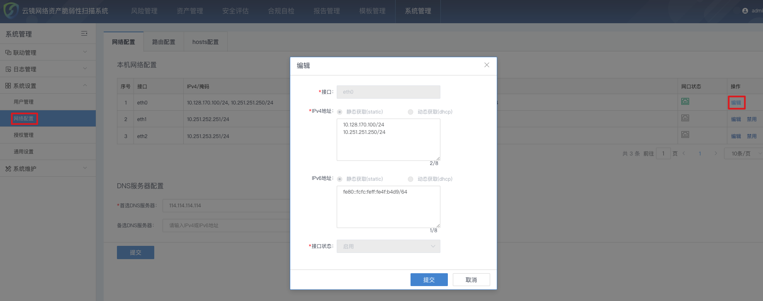The image size is (763, 301).
Task: Click 取消 in the 编辑 dialog
Action: pyautogui.click(x=471, y=280)
